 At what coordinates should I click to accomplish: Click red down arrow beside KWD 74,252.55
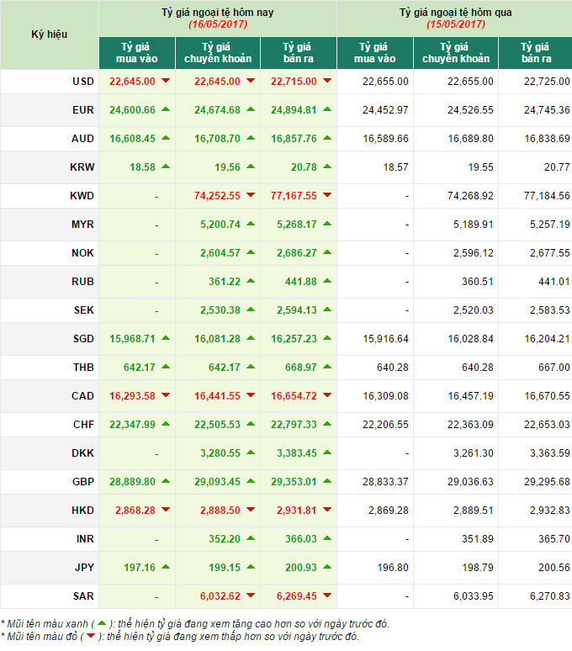click(251, 195)
